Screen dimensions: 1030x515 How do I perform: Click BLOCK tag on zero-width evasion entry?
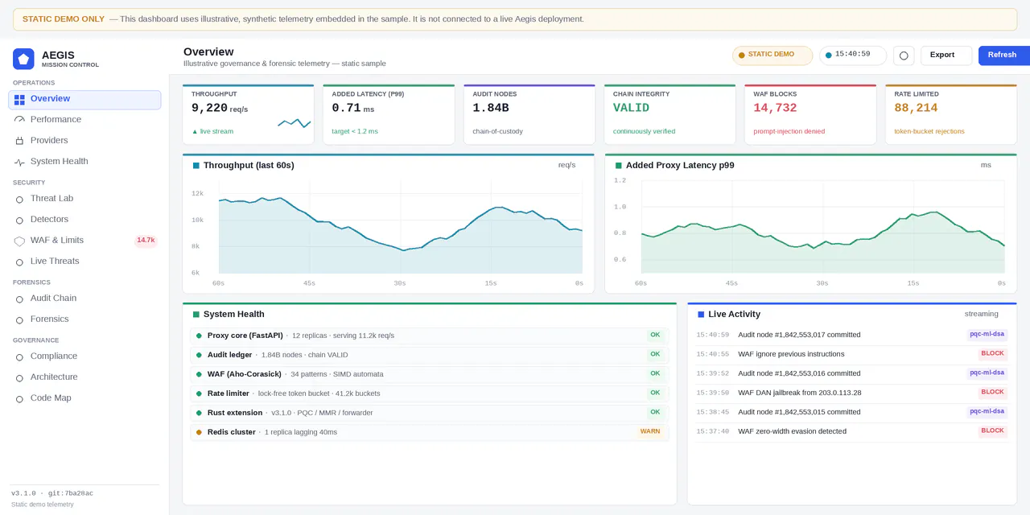(993, 431)
